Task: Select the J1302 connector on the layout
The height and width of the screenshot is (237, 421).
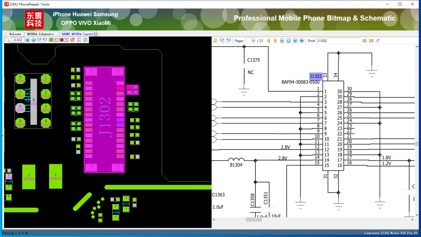Action: tap(105, 119)
